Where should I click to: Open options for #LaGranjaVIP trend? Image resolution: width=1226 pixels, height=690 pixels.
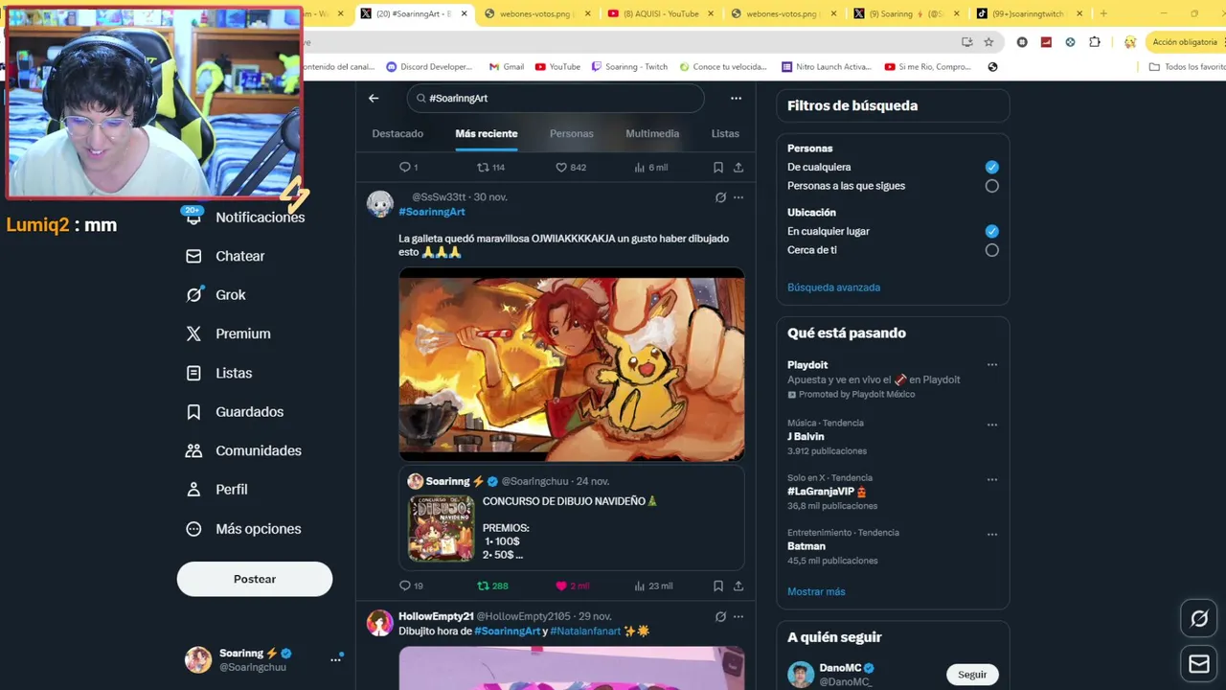click(x=992, y=479)
